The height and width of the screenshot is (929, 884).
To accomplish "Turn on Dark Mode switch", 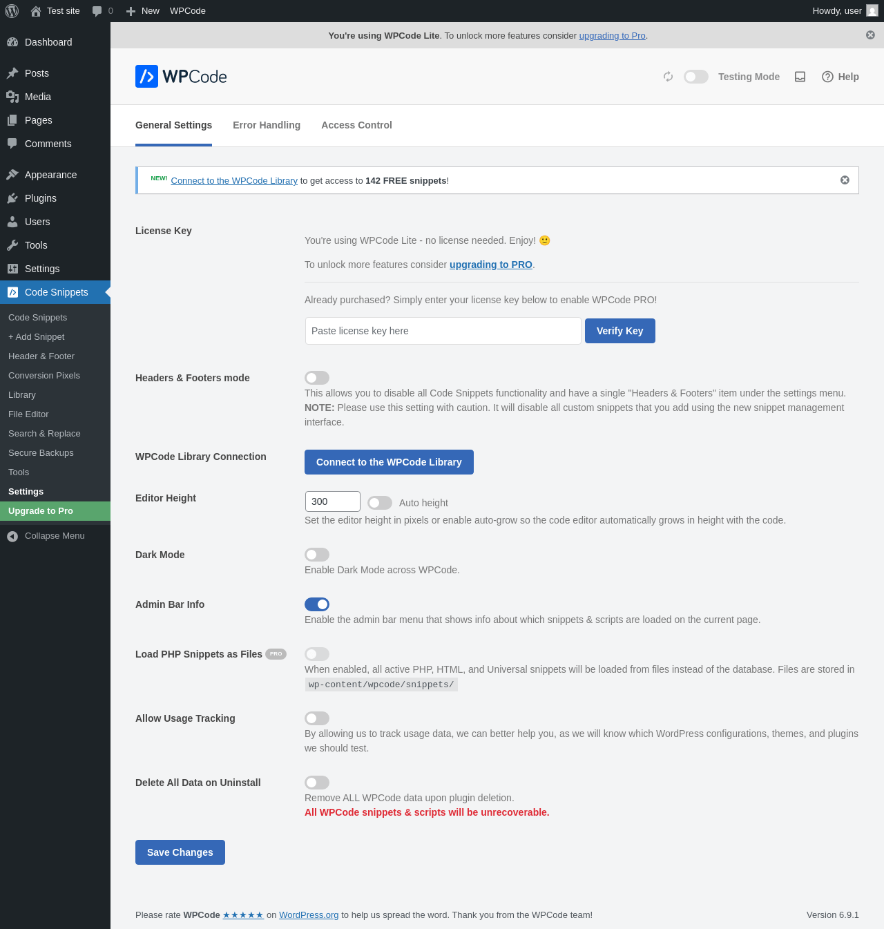I will (x=317, y=555).
